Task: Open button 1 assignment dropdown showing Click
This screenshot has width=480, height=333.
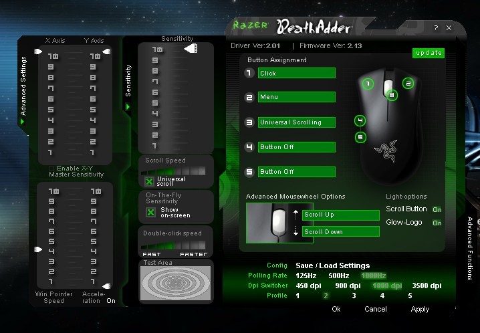Action: tap(297, 73)
